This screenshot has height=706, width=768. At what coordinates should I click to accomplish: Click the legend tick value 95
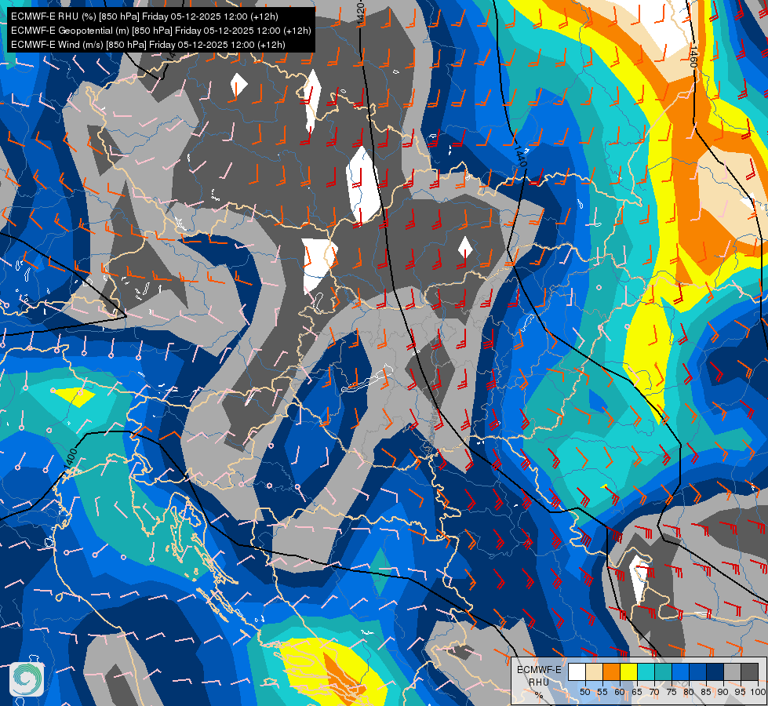[x=740, y=692]
